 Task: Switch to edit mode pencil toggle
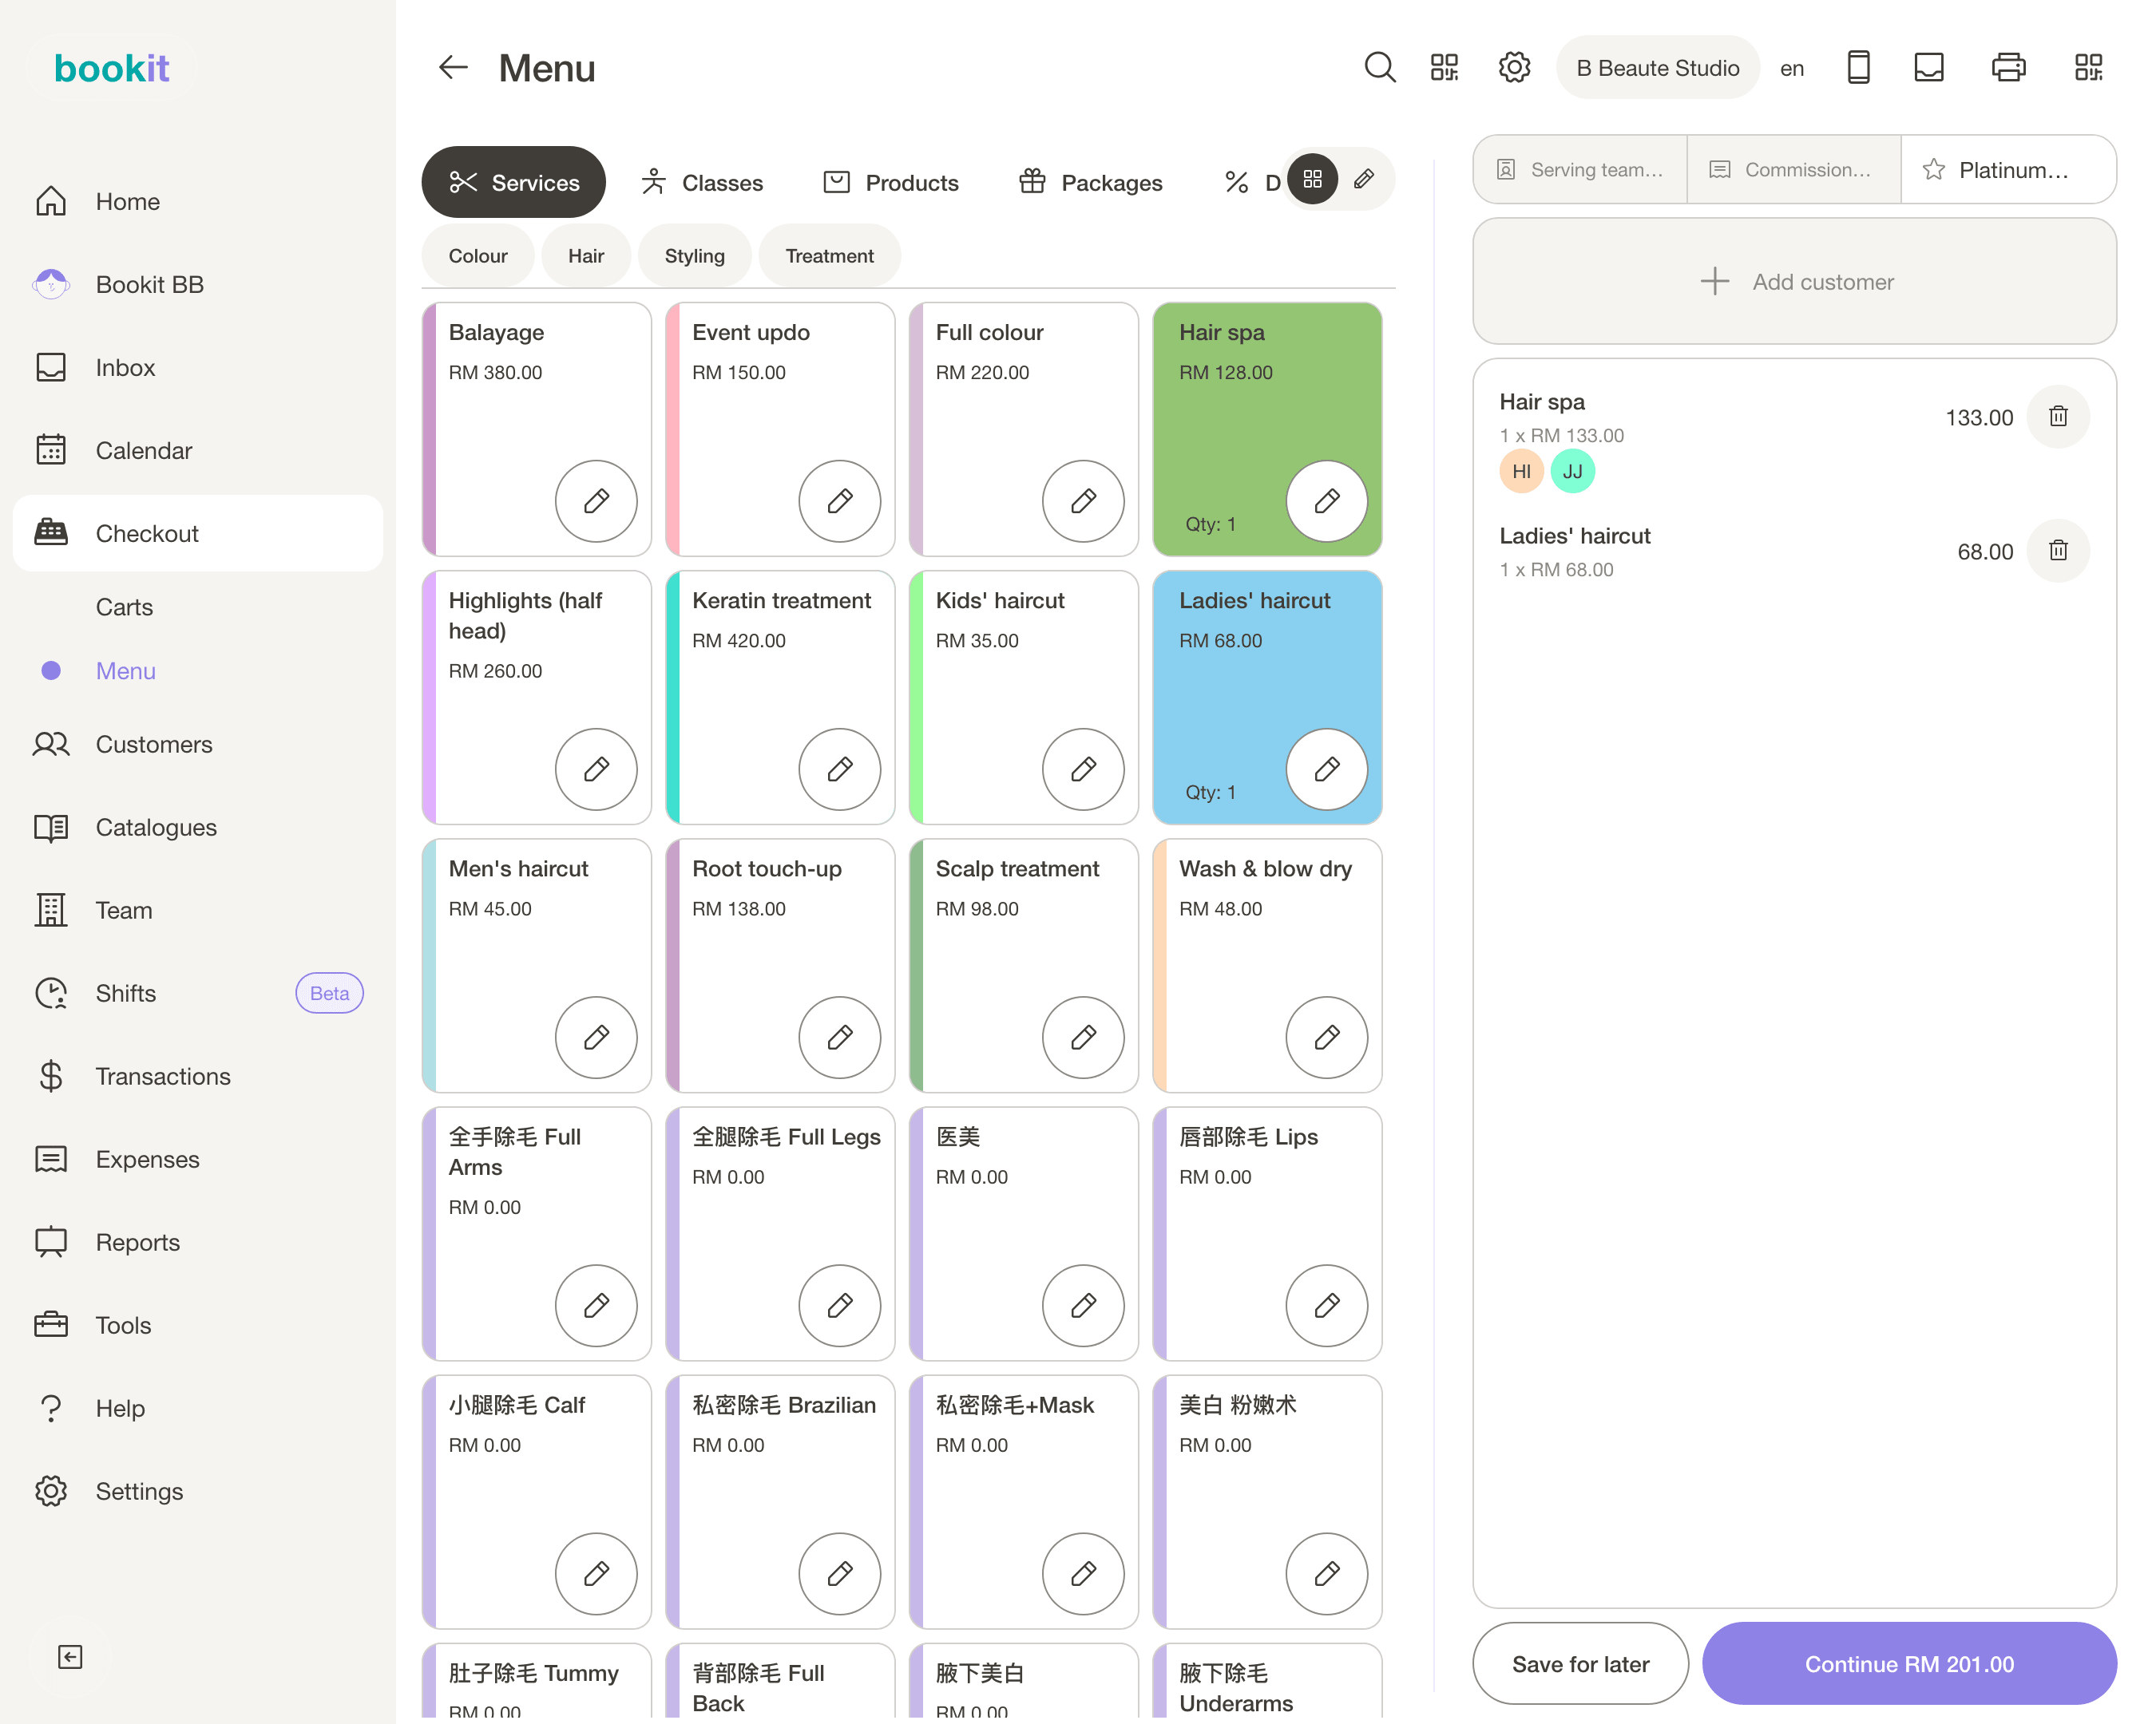[x=1363, y=180]
